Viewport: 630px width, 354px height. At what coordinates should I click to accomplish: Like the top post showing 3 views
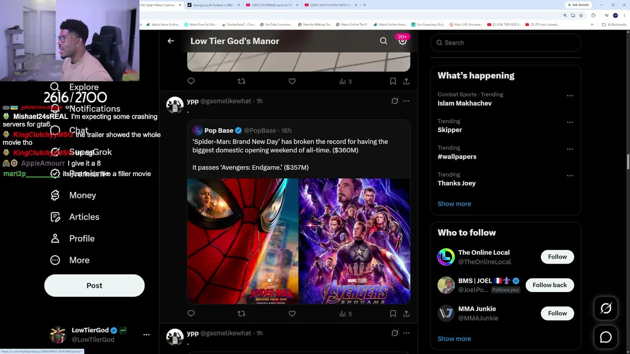click(x=292, y=81)
